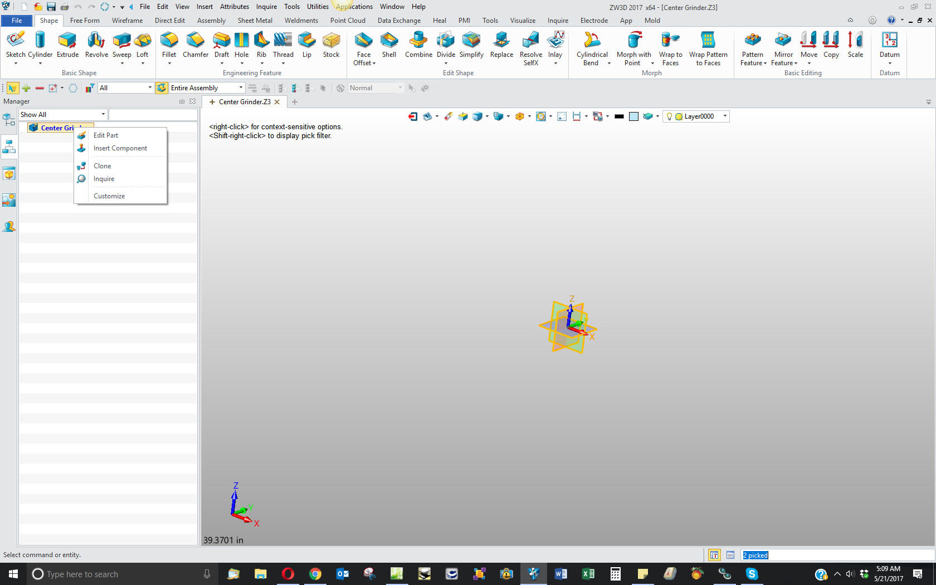Select the Rib tool
Screen dimensions: 936x585
point(261,45)
